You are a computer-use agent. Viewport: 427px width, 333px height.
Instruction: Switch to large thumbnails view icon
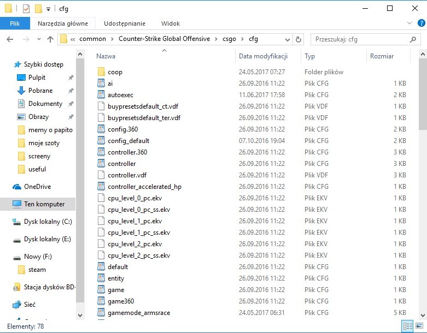click(x=419, y=326)
